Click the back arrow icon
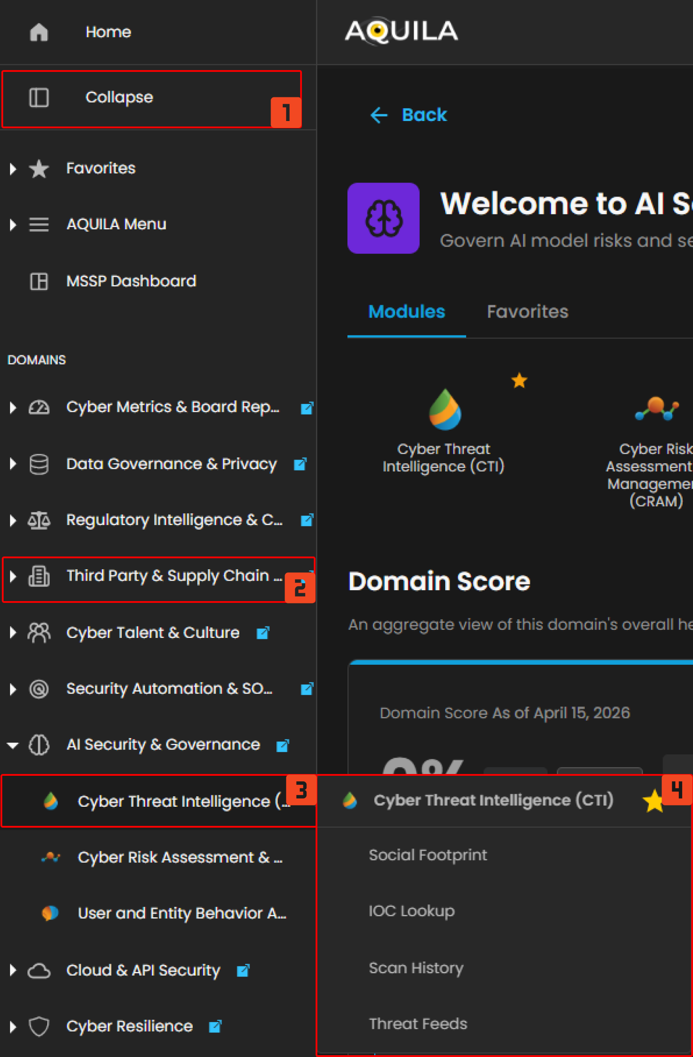693x1057 pixels. coord(379,115)
